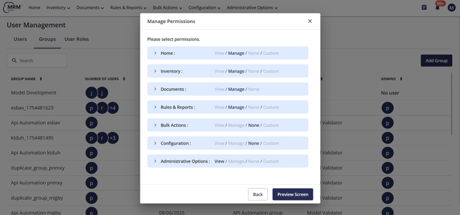Click the Back button

[x=258, y=194]
